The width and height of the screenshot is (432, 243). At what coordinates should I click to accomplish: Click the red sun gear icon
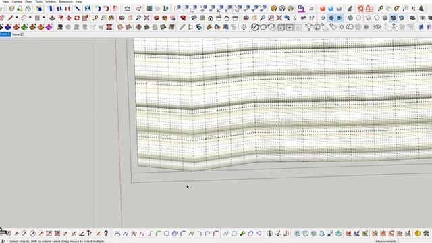(360, 9)
